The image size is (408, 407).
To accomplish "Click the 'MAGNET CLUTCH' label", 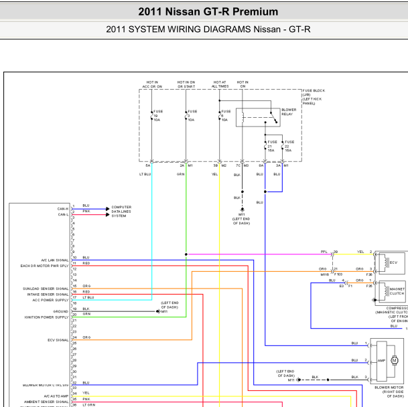I will pyautogui.click(x=397, y=291).
